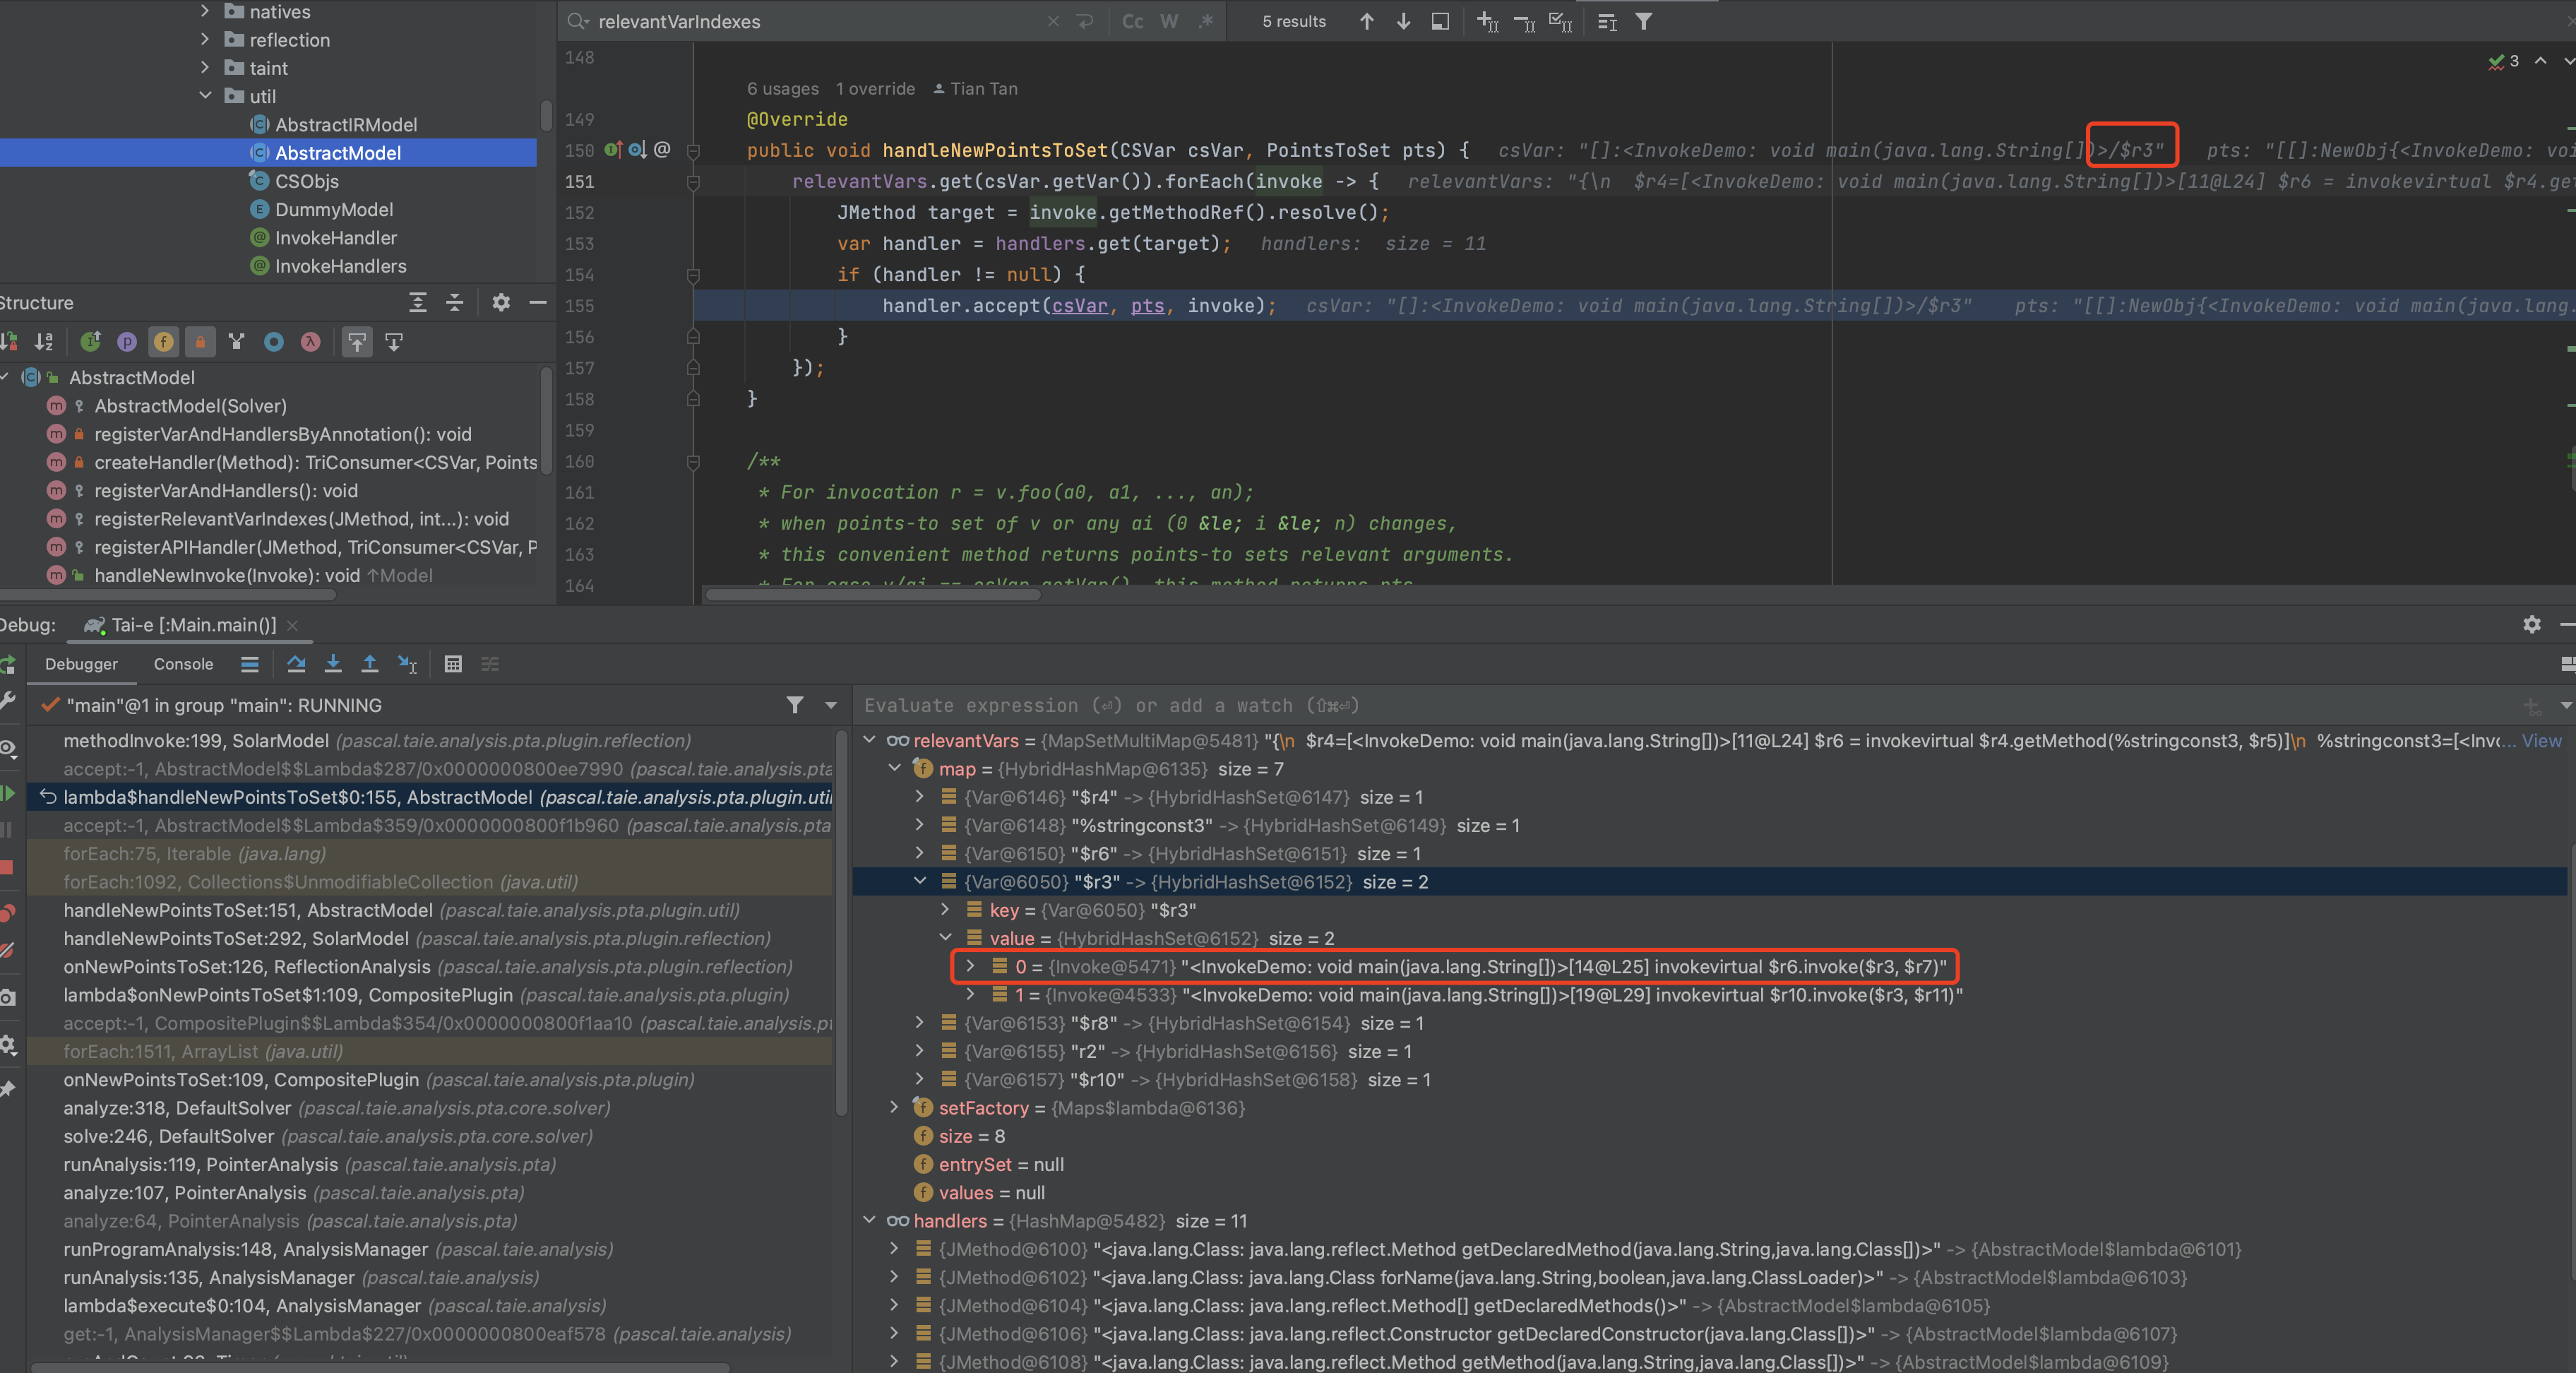
Task: Click View link for relevantVars value
Action: click(2541, 740)
